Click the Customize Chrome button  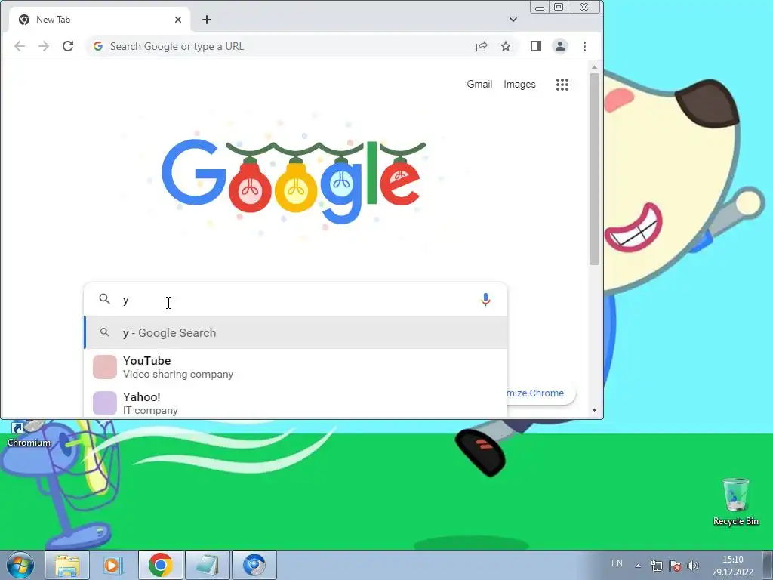[541, 393]
